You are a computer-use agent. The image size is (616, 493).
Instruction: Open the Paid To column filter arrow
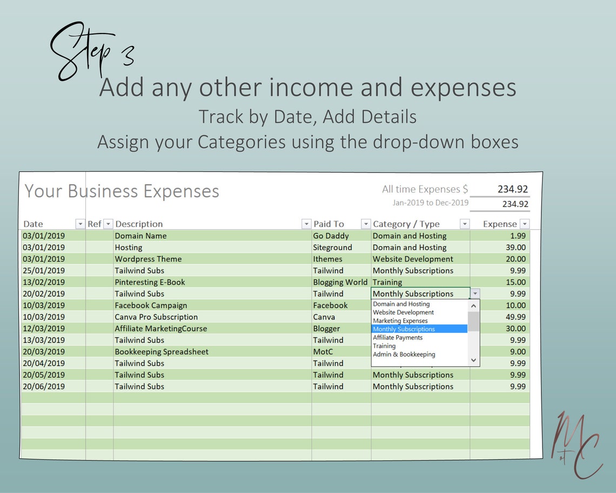366,223
